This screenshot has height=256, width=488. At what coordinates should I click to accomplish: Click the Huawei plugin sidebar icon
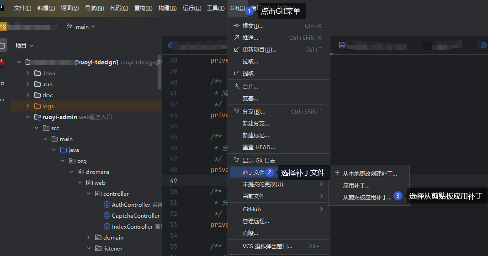click(x=2, y=63)
